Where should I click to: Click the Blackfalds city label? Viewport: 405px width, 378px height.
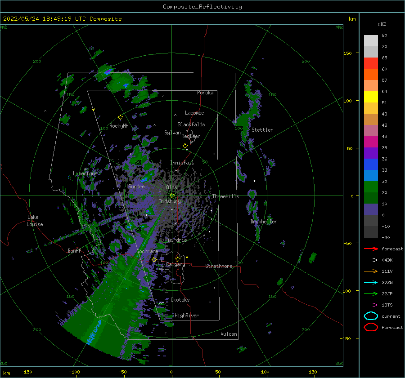click(x=191, y=125)
